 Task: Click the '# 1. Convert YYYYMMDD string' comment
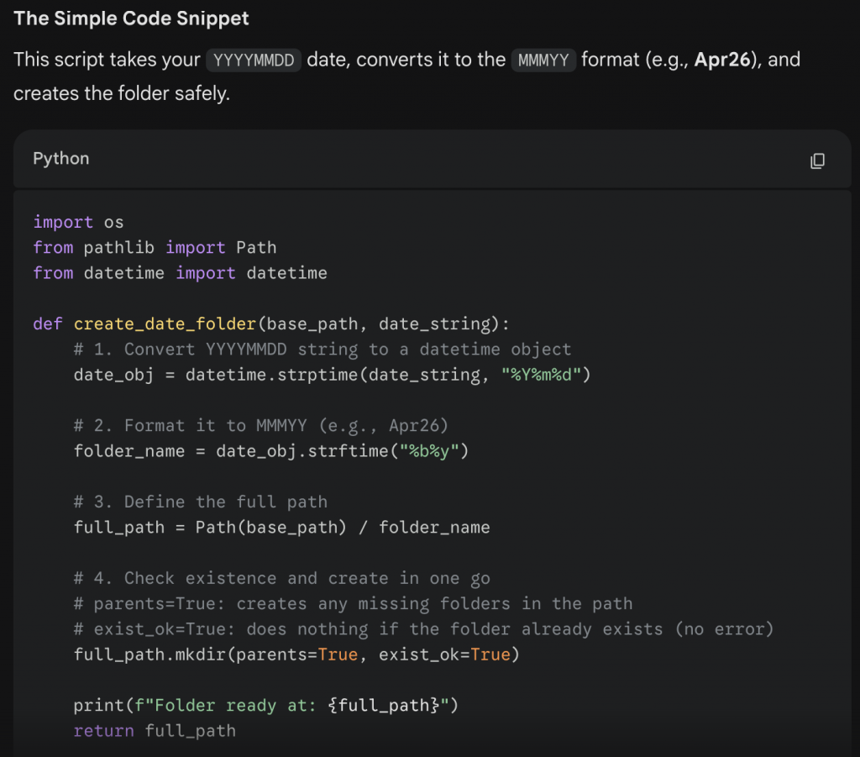[x=322, y=349]
